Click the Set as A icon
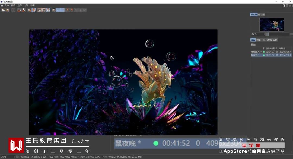Screen dimensions: 293x159 (67, 10)
